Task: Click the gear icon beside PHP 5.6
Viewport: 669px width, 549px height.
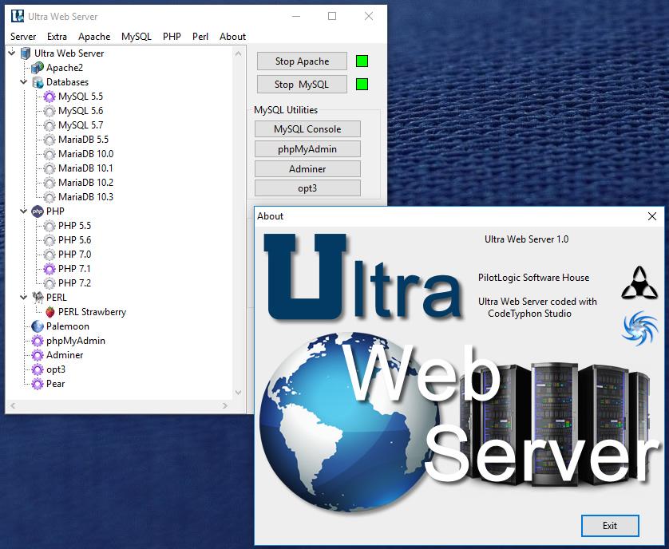Action: coord(49,240)
